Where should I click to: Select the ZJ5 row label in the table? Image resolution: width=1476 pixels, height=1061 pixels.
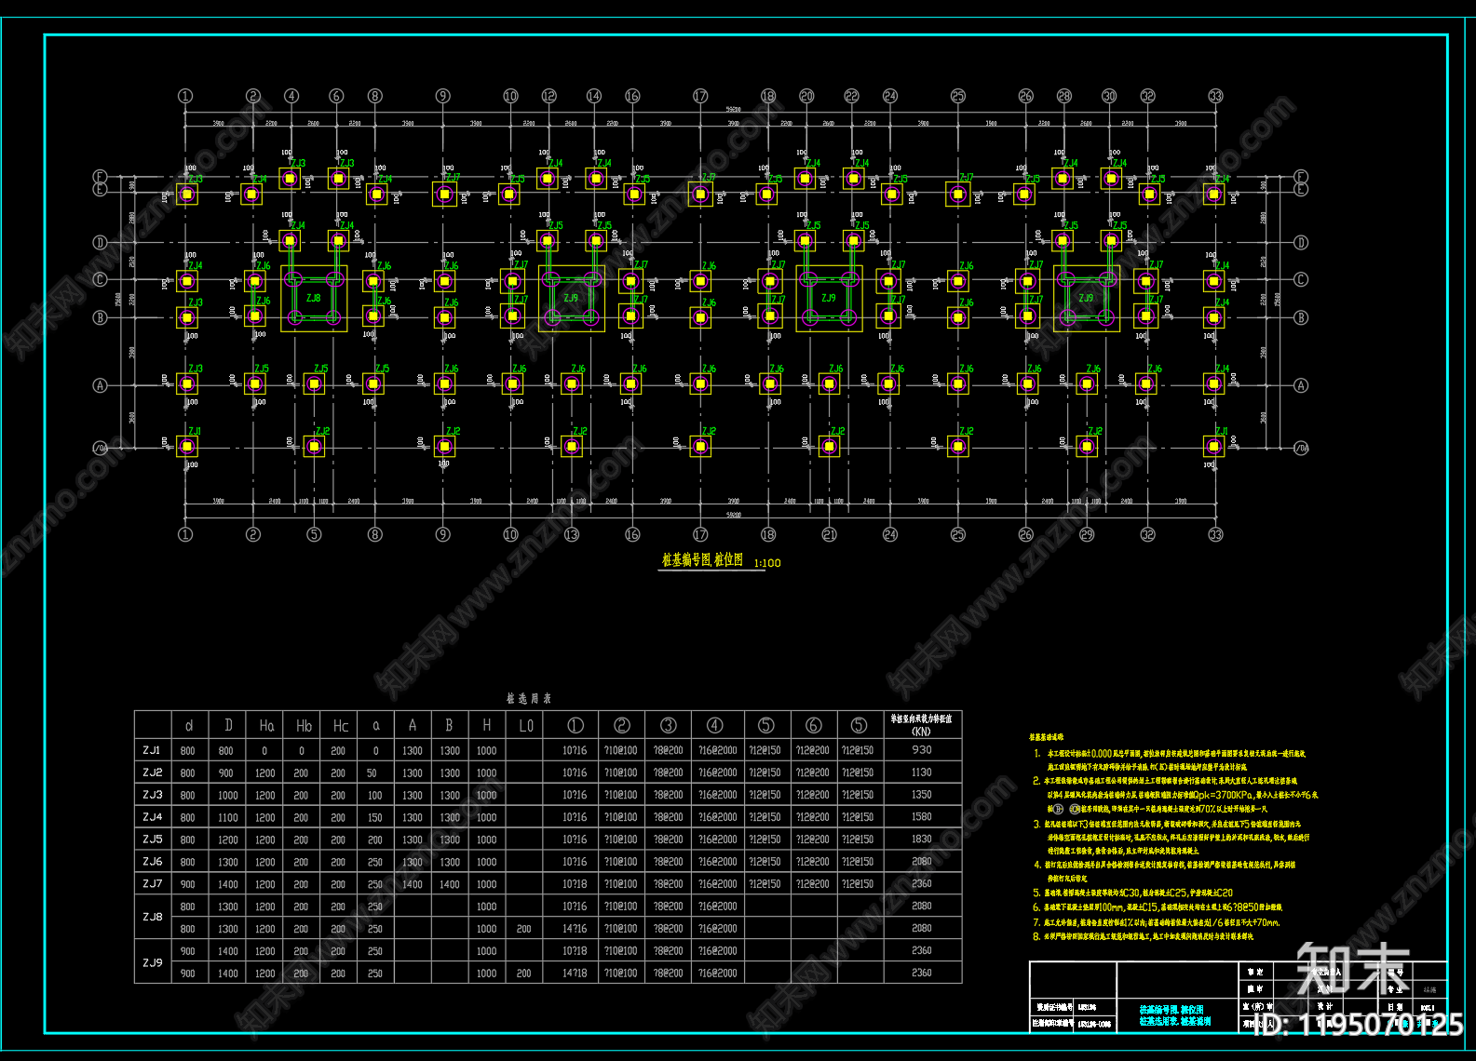(x=152, y=839)
